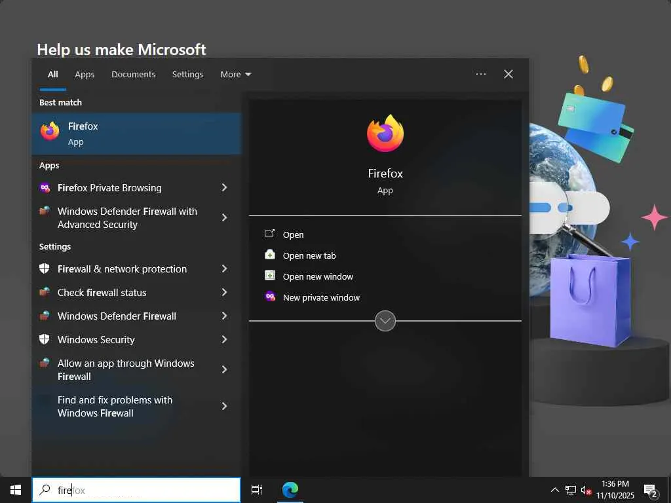
Task: Close the search panel with the X
Action: [508, 74]
